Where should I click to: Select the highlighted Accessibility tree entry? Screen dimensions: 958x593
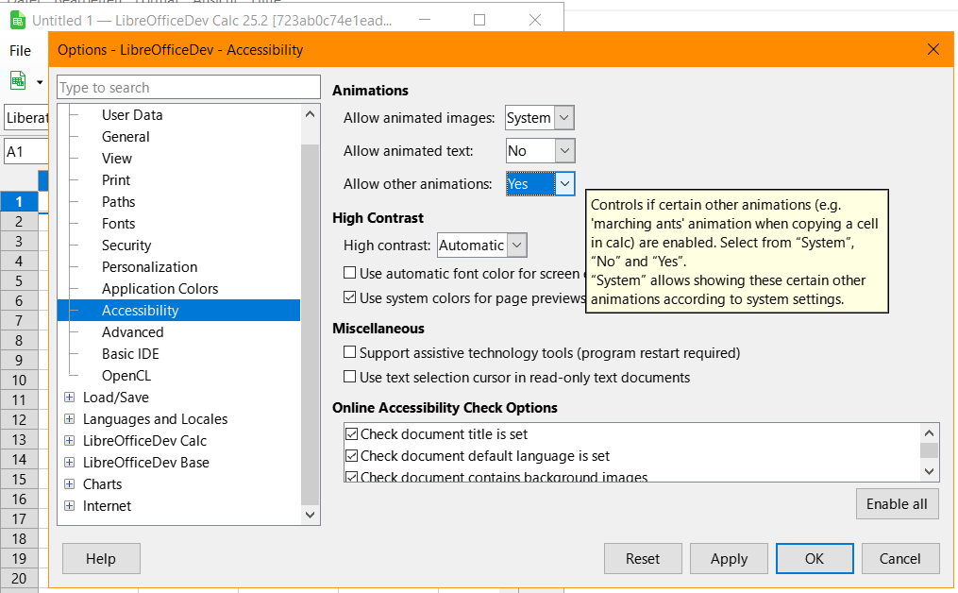[179, 311]
